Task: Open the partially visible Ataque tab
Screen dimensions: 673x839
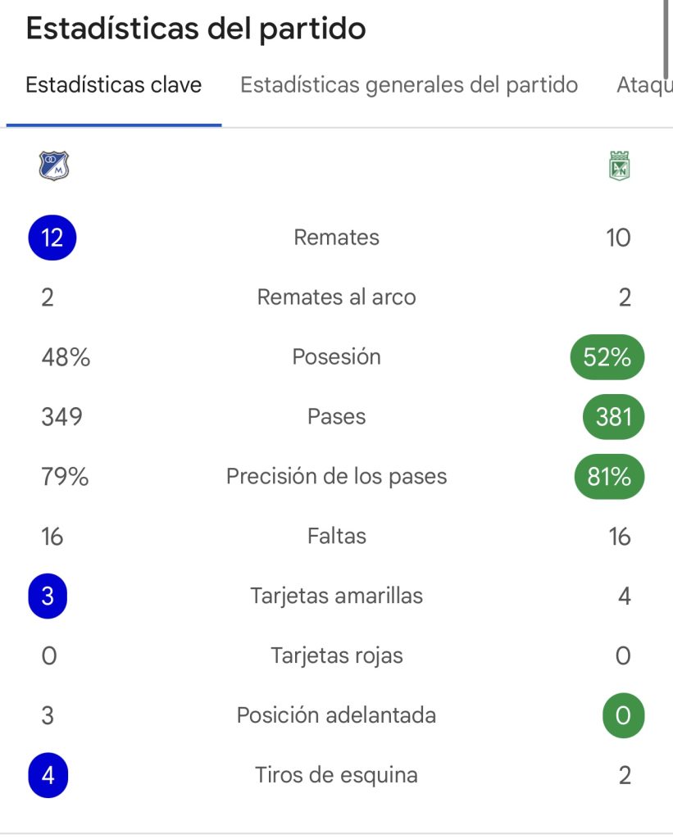Action: click(644, 84)
